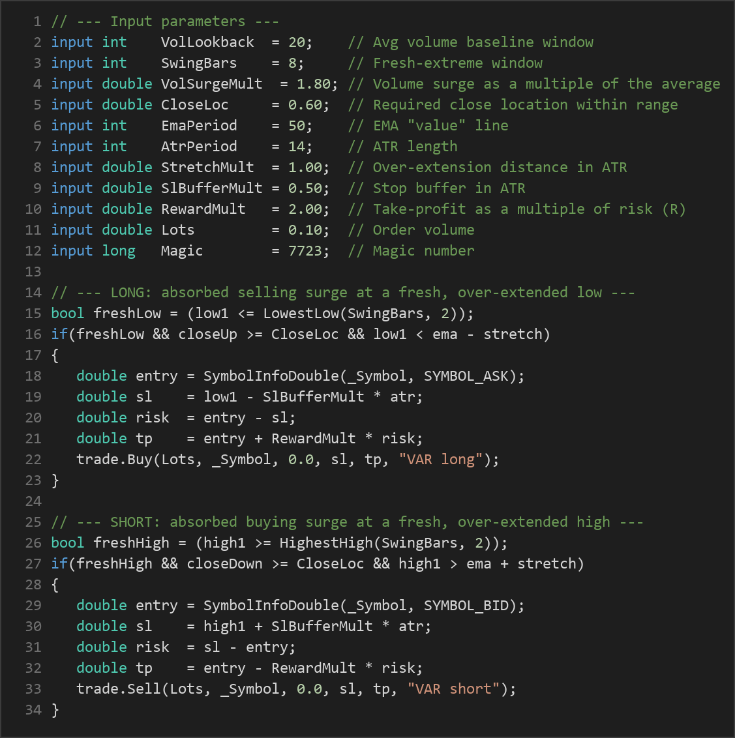Click line number 1 in the gutter
This screenshot has width=735, height=738.
click(x=37, y=22)
